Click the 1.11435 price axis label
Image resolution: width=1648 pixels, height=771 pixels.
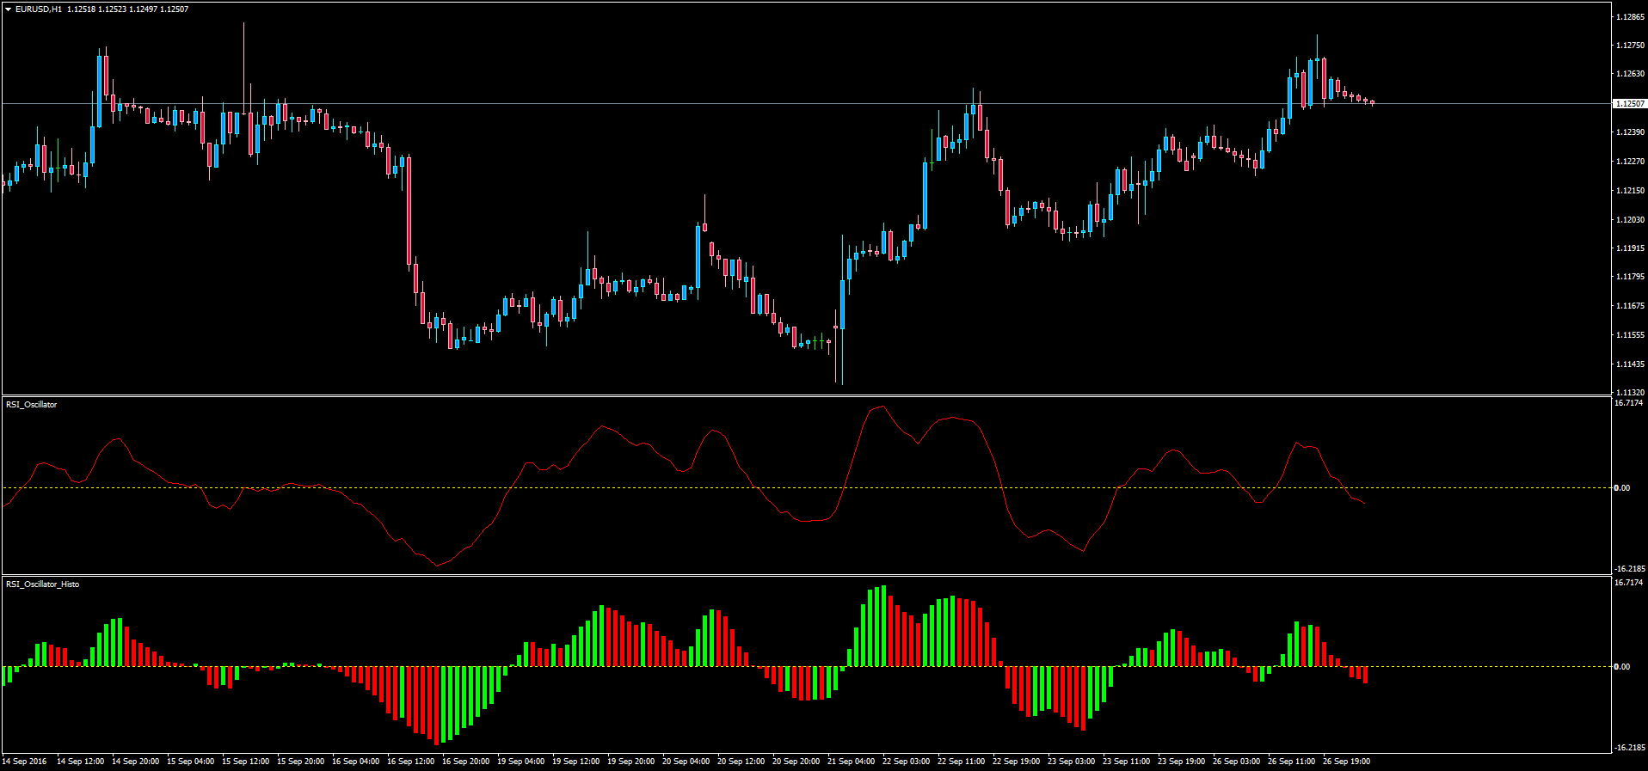pyautogui.click(x=1630, y=364)
